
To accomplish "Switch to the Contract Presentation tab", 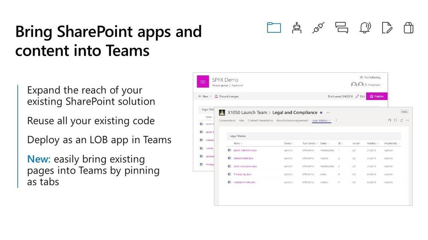I will (x=260, y=120).
